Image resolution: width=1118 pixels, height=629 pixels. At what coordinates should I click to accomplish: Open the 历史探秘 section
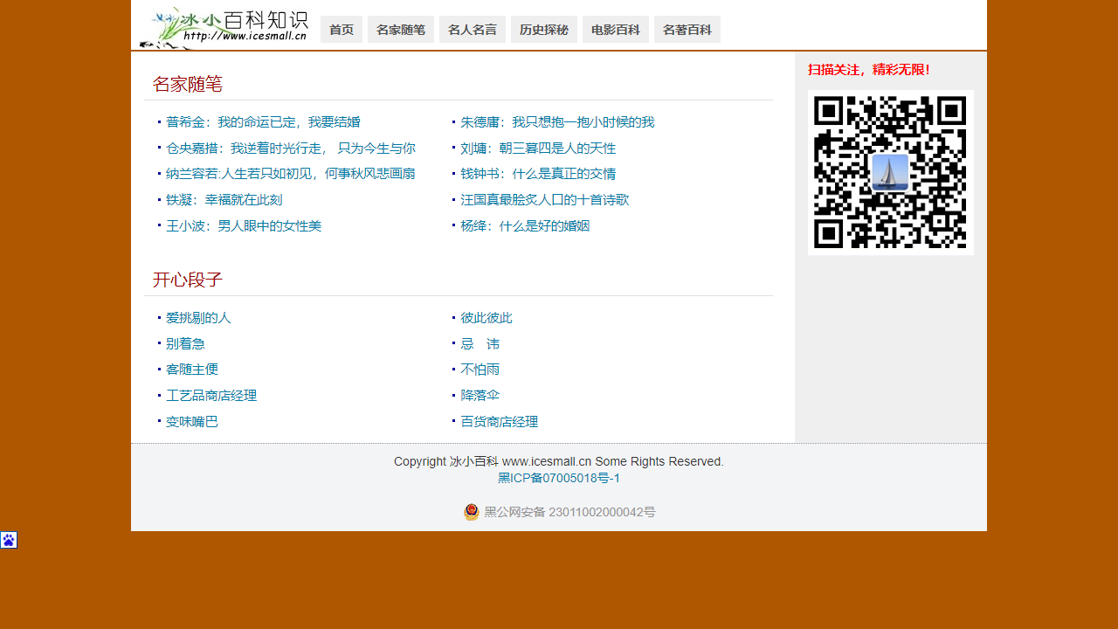coord(544,30)
